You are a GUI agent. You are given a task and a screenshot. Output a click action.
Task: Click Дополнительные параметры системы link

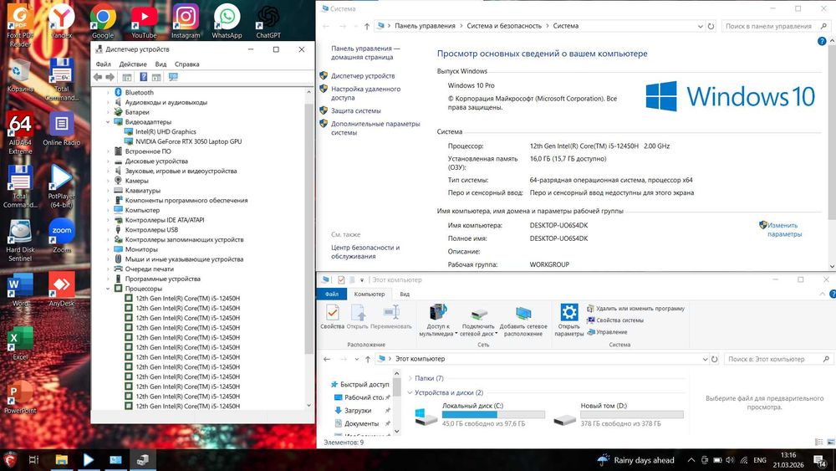[375, 128]
